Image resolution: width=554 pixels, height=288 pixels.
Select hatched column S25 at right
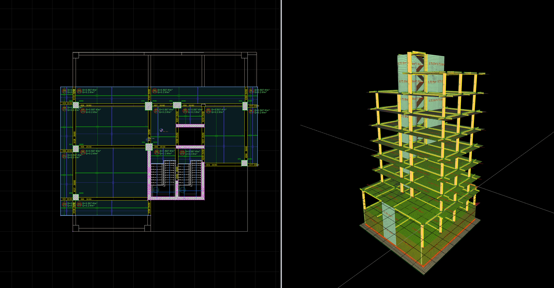(245, 106)
